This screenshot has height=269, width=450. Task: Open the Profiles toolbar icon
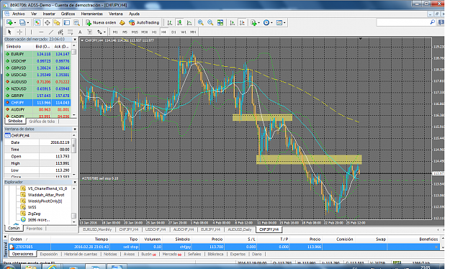(22, 22)
